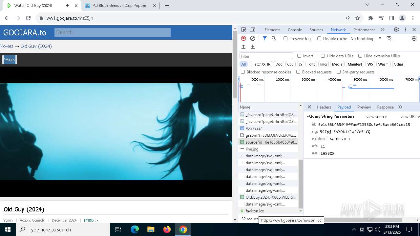Click the request list vertical scrollbar
Image resolution: width=420 pixels, height=236 pixels.
[301, 184]
